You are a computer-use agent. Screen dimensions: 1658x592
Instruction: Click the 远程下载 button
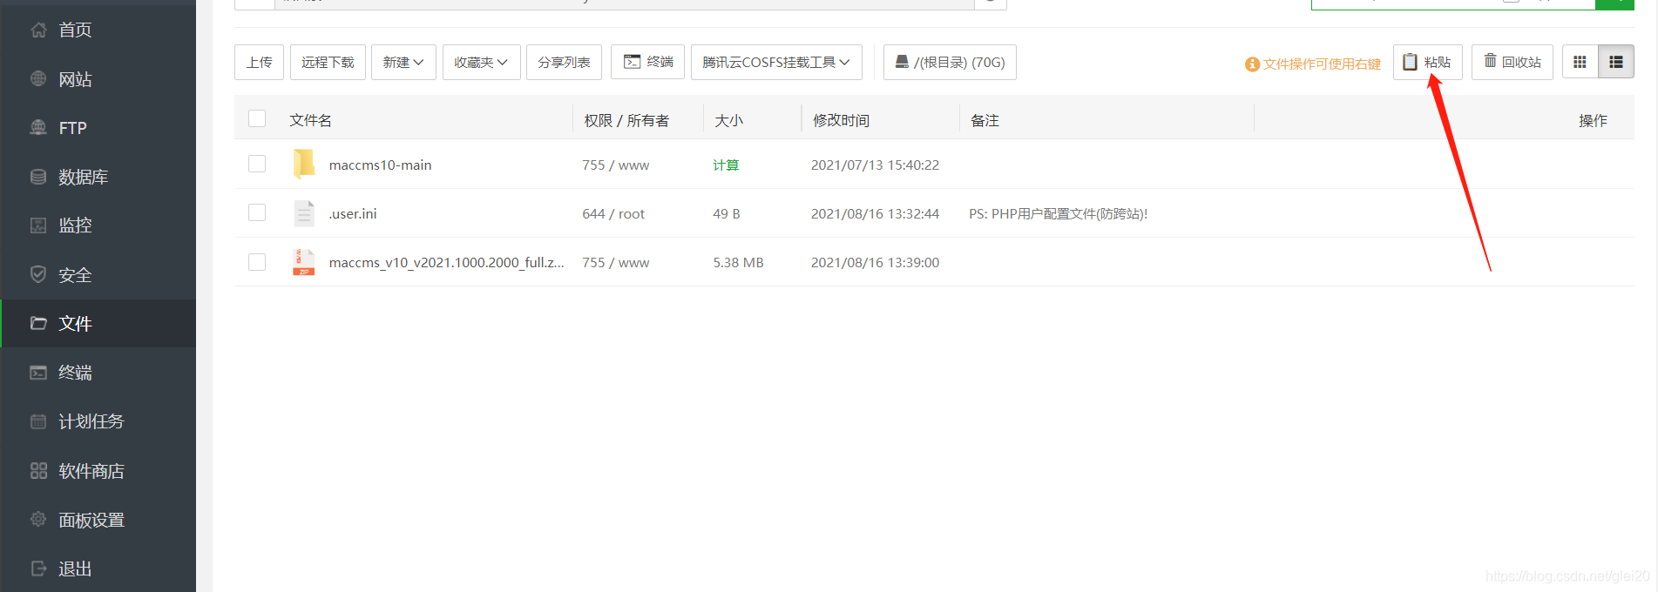[328, 62]
